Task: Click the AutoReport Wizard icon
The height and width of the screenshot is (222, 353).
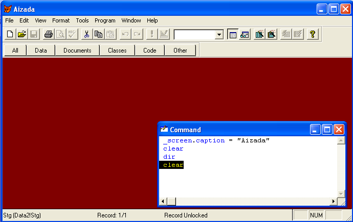Action: click(298, 34)
